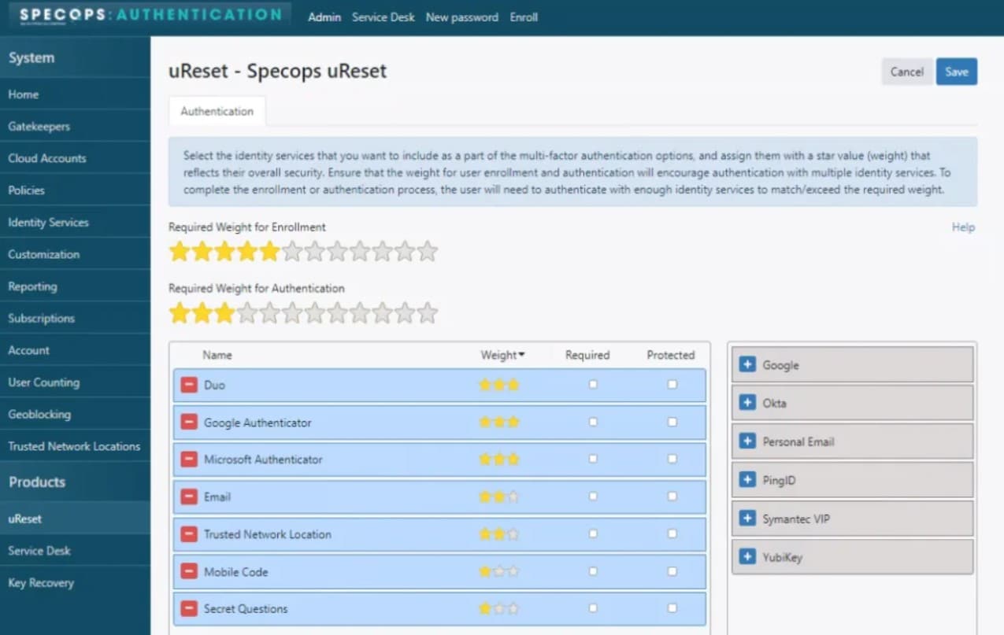Screen dimensions: 1004x635
Task: Open Customization in sidebar
Action: [x=75, y=254]
